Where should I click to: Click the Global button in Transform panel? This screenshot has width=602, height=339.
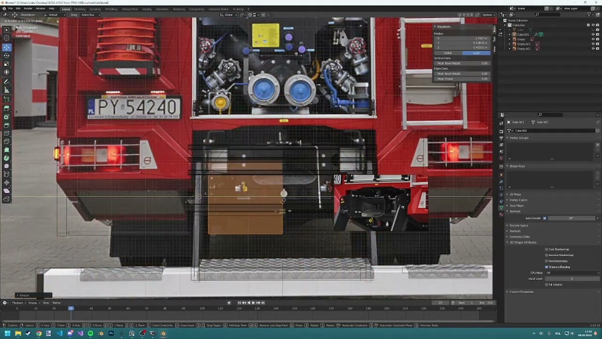(448, 53)
